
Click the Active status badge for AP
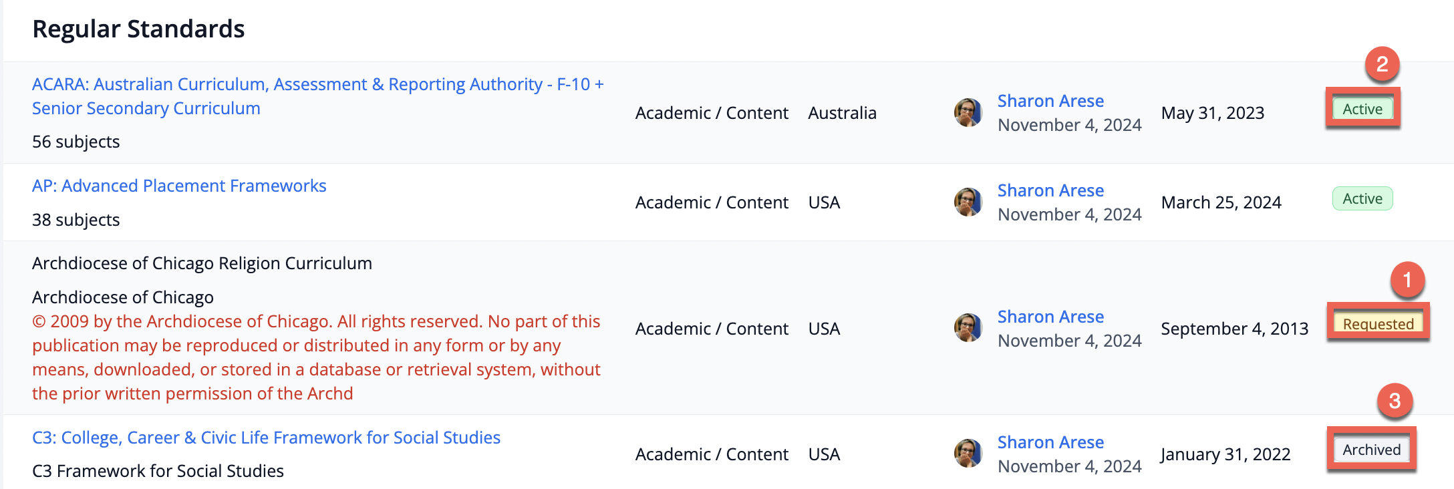1362,199
